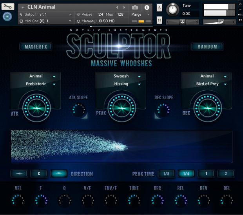Click the ATK large glowing knob
Screen dimensions: 243x215
click(x=37, y=108)
